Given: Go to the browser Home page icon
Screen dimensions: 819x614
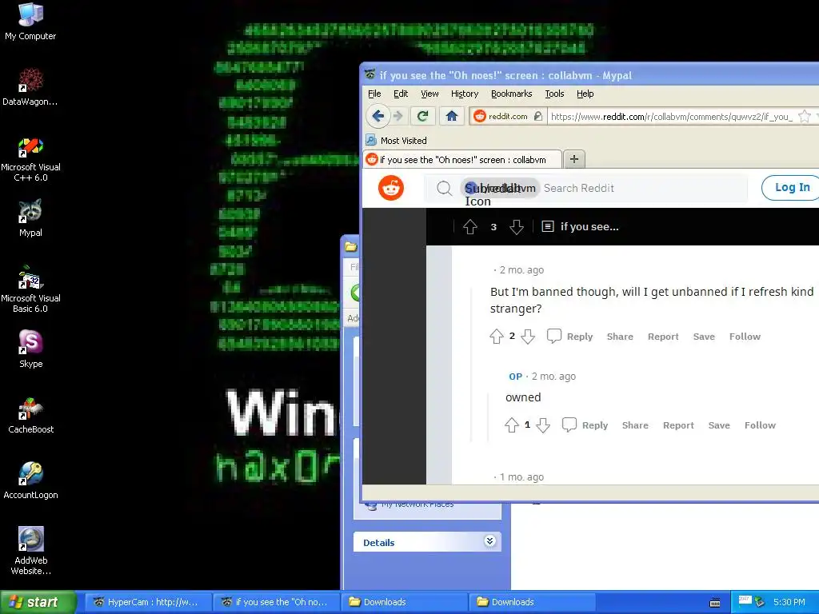Looking at the screenshot, I should pyautogui.click(x=452, y=116).
